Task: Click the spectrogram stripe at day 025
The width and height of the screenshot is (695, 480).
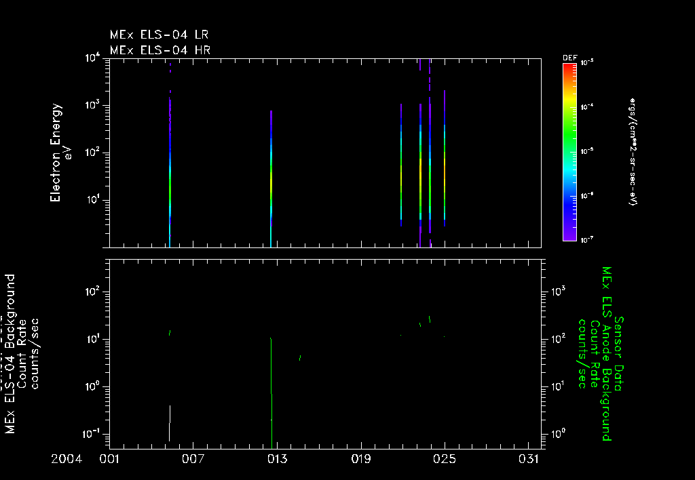Action: (445, 159)
